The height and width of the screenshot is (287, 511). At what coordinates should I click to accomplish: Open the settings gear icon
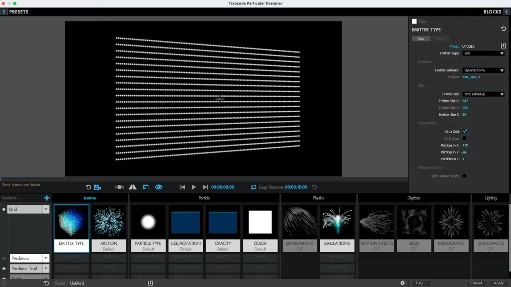[402, 283]
